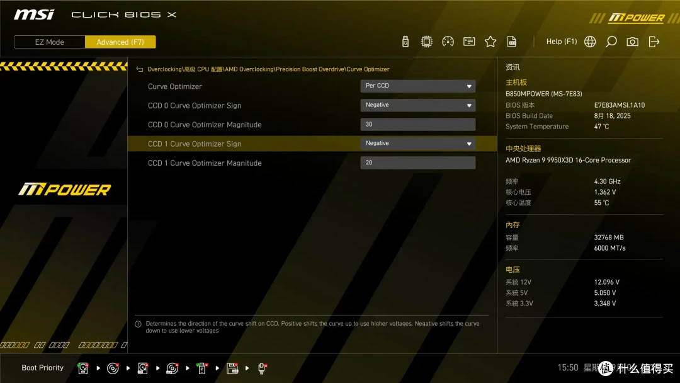Select network boot device icon

(x=262, y=369)
